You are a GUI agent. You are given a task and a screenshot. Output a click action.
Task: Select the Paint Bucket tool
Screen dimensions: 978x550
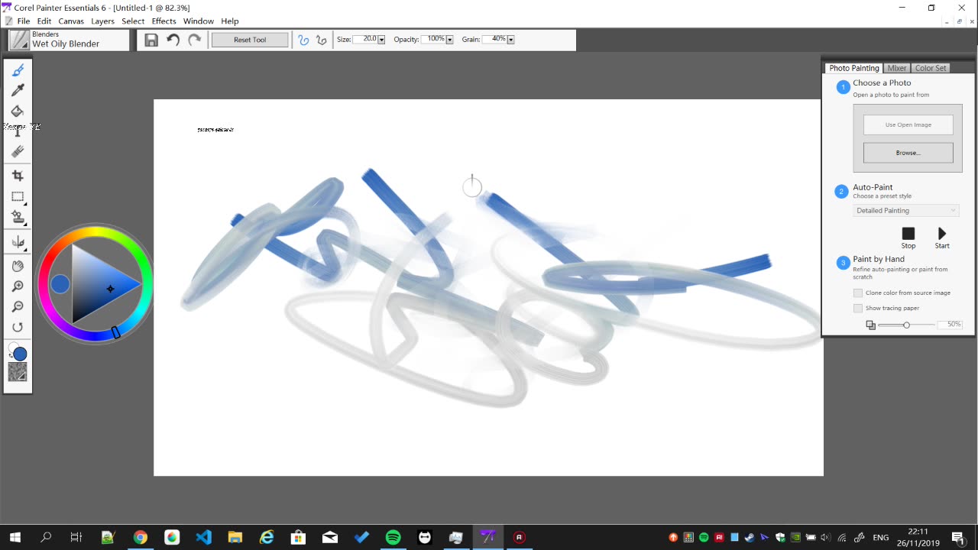click(x=18, y=111)
